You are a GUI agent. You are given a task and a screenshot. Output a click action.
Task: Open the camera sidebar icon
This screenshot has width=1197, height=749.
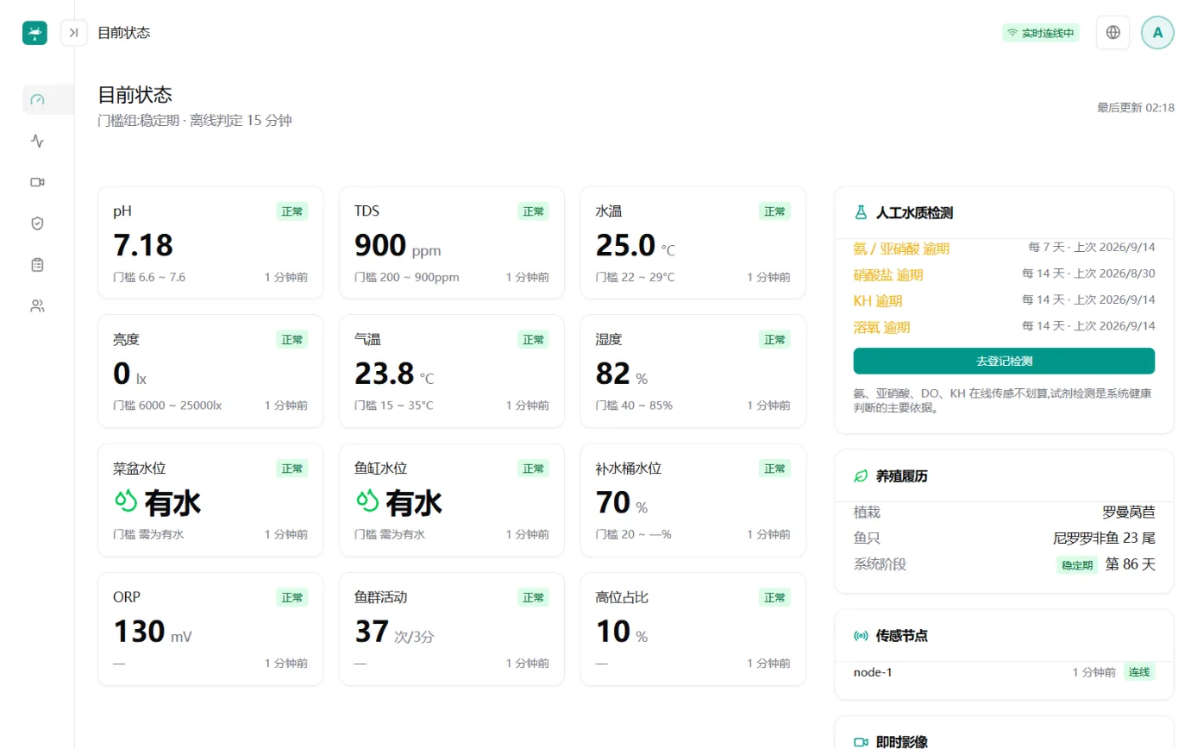[37, 182]
